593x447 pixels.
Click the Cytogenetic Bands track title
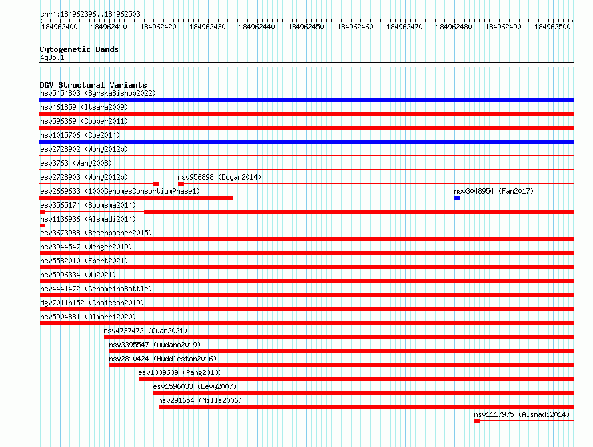(x=79, y=49)
